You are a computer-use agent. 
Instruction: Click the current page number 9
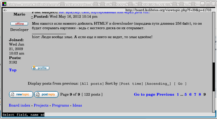click(204, 94)
